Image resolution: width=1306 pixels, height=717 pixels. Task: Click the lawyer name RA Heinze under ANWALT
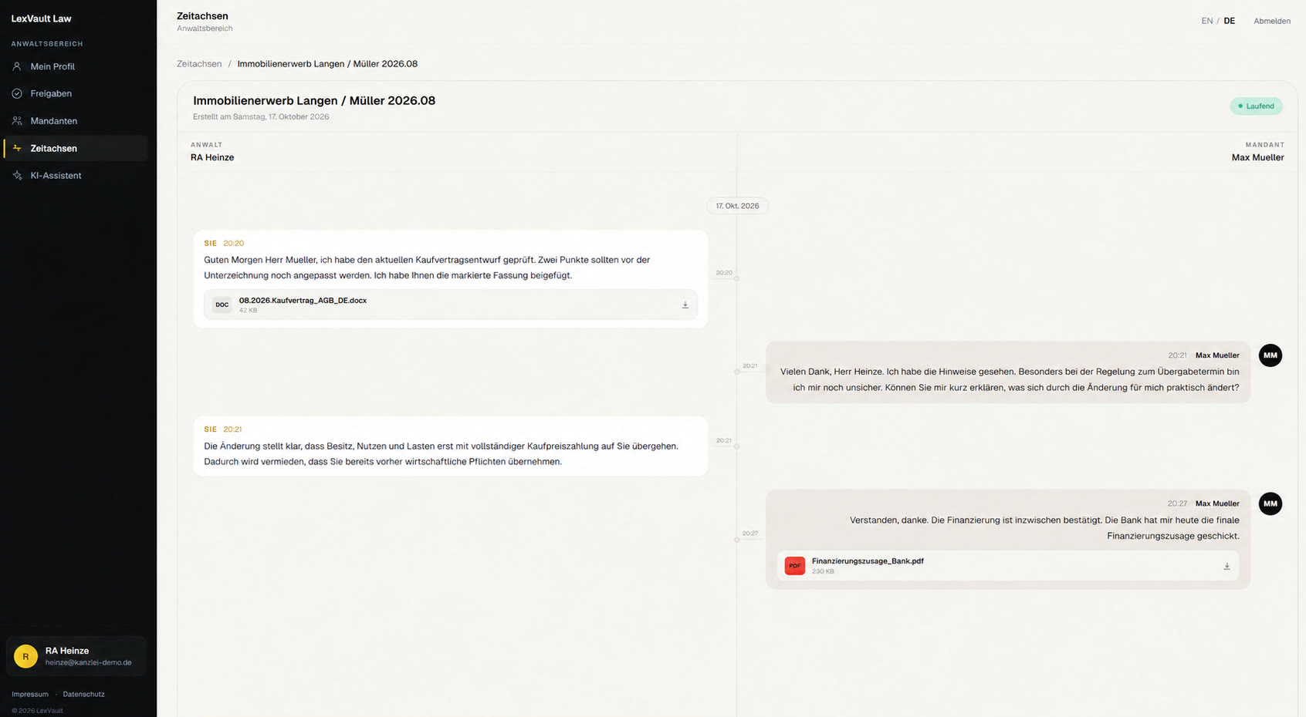tap(212, 157)
